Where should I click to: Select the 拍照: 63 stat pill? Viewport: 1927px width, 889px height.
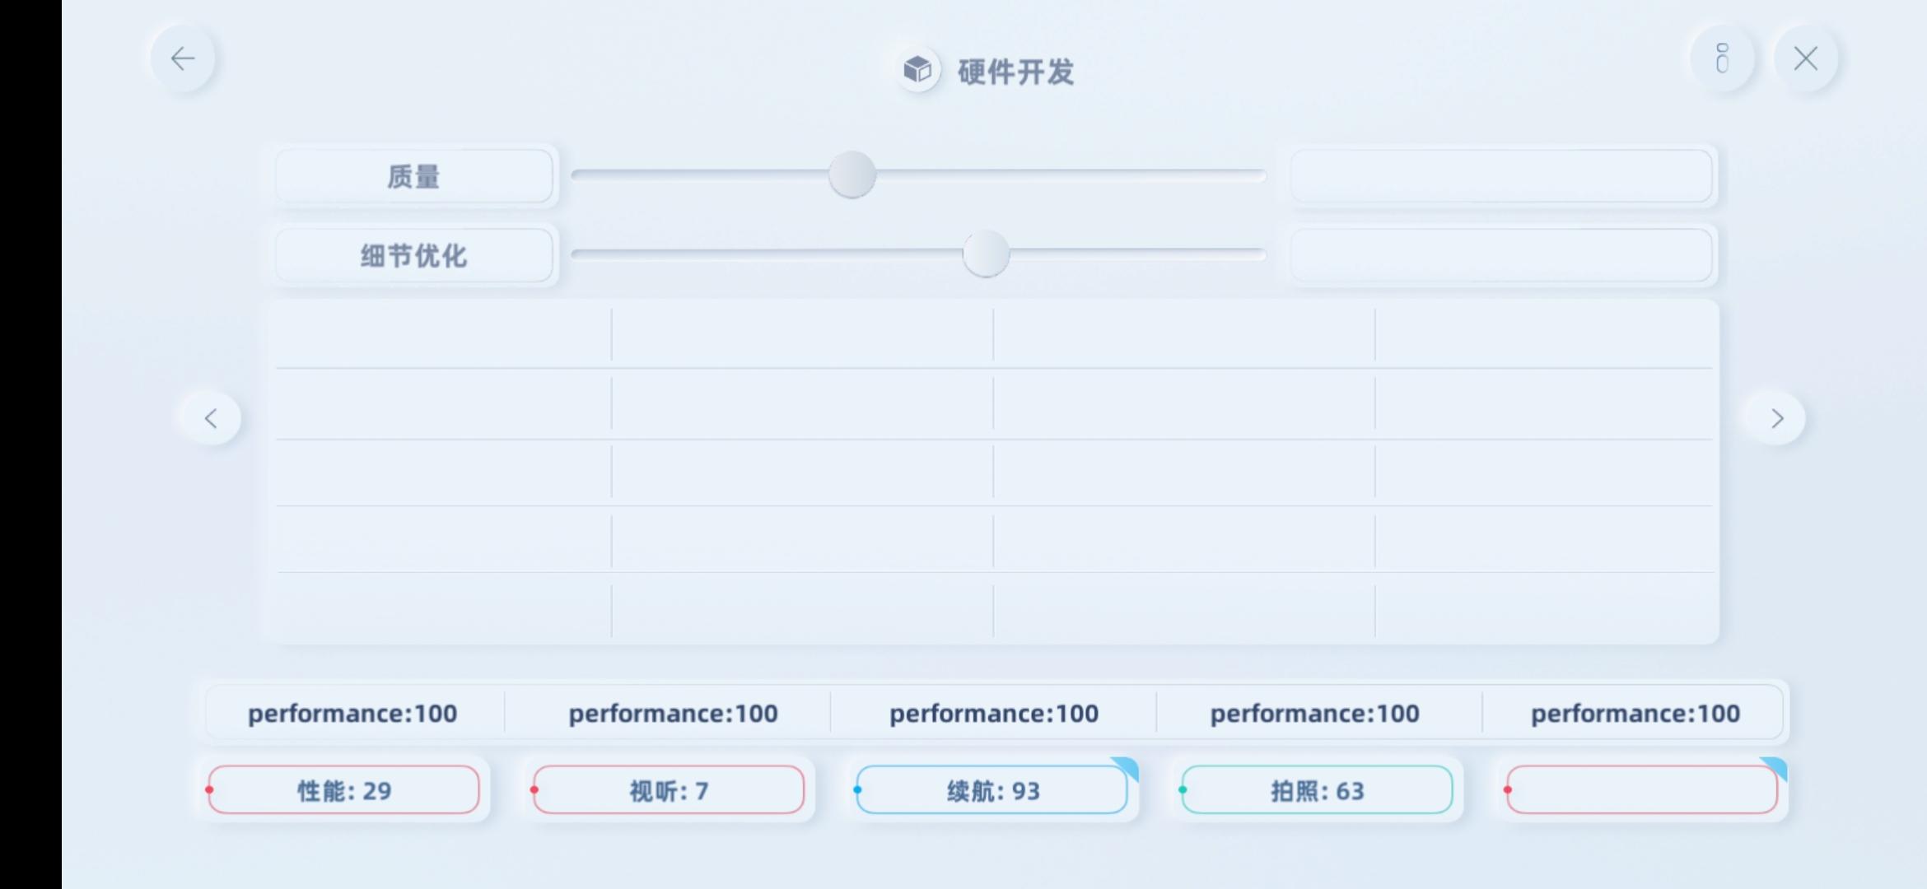coord(1317,790)
